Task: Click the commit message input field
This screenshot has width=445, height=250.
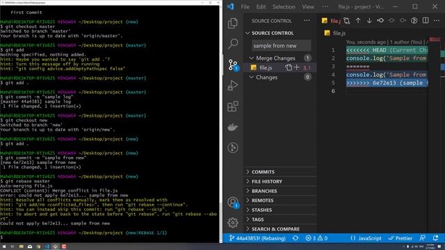Action: (x=281, y=46)
